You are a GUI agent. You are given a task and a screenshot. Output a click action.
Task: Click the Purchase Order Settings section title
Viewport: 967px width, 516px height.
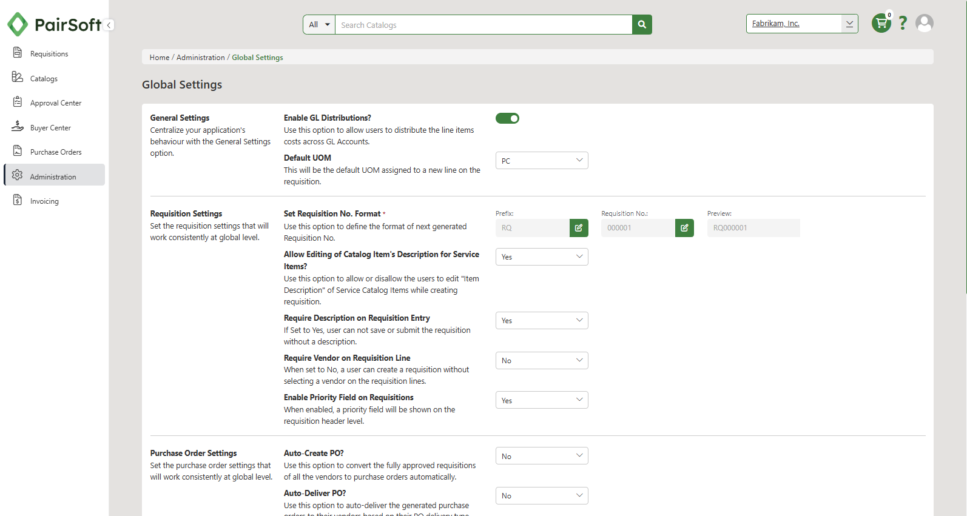[x=194, y=453]
